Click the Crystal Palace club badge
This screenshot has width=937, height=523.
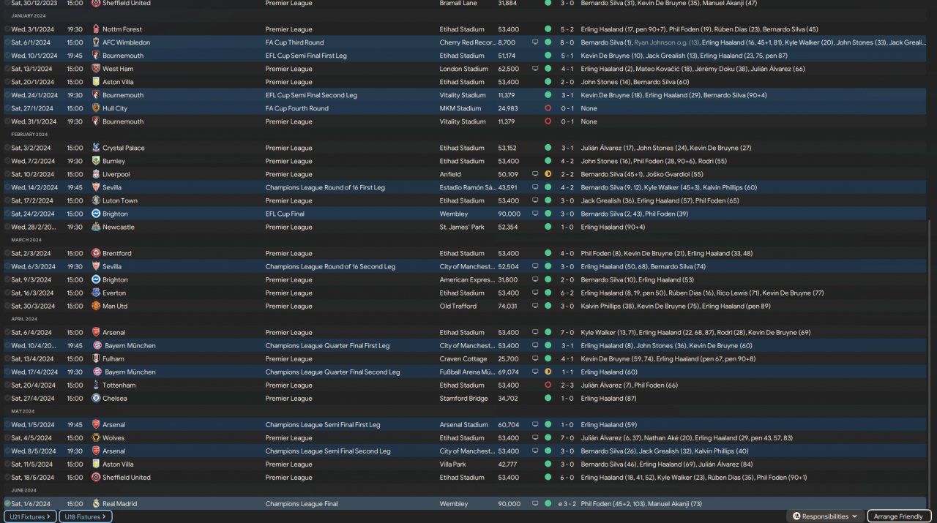[96, 148]
